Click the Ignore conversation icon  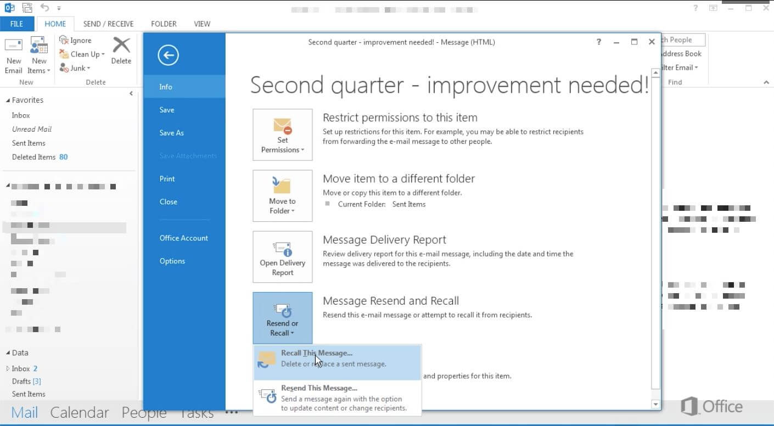tap(64, 40)
